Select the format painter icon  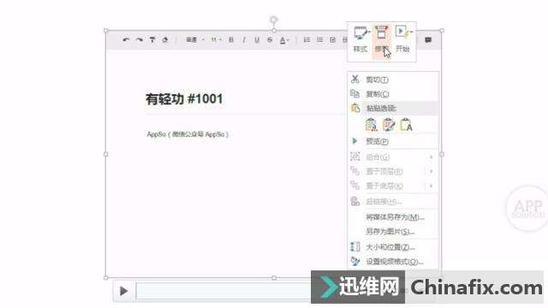click(x=152, y=40)
